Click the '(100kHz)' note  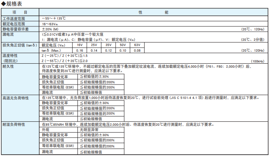pyautogui.click(x=257, y=61)
